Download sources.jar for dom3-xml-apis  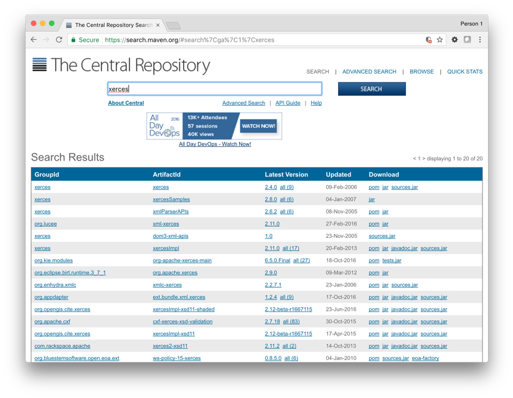click(x=382, y=236)
